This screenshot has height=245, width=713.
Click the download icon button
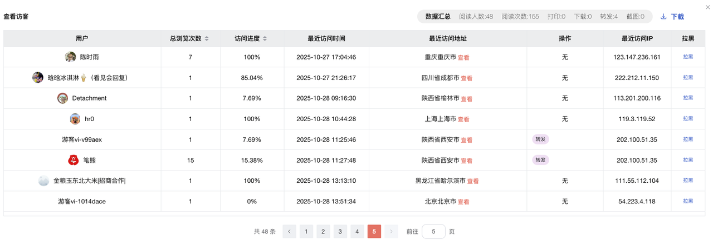point(663,17)
